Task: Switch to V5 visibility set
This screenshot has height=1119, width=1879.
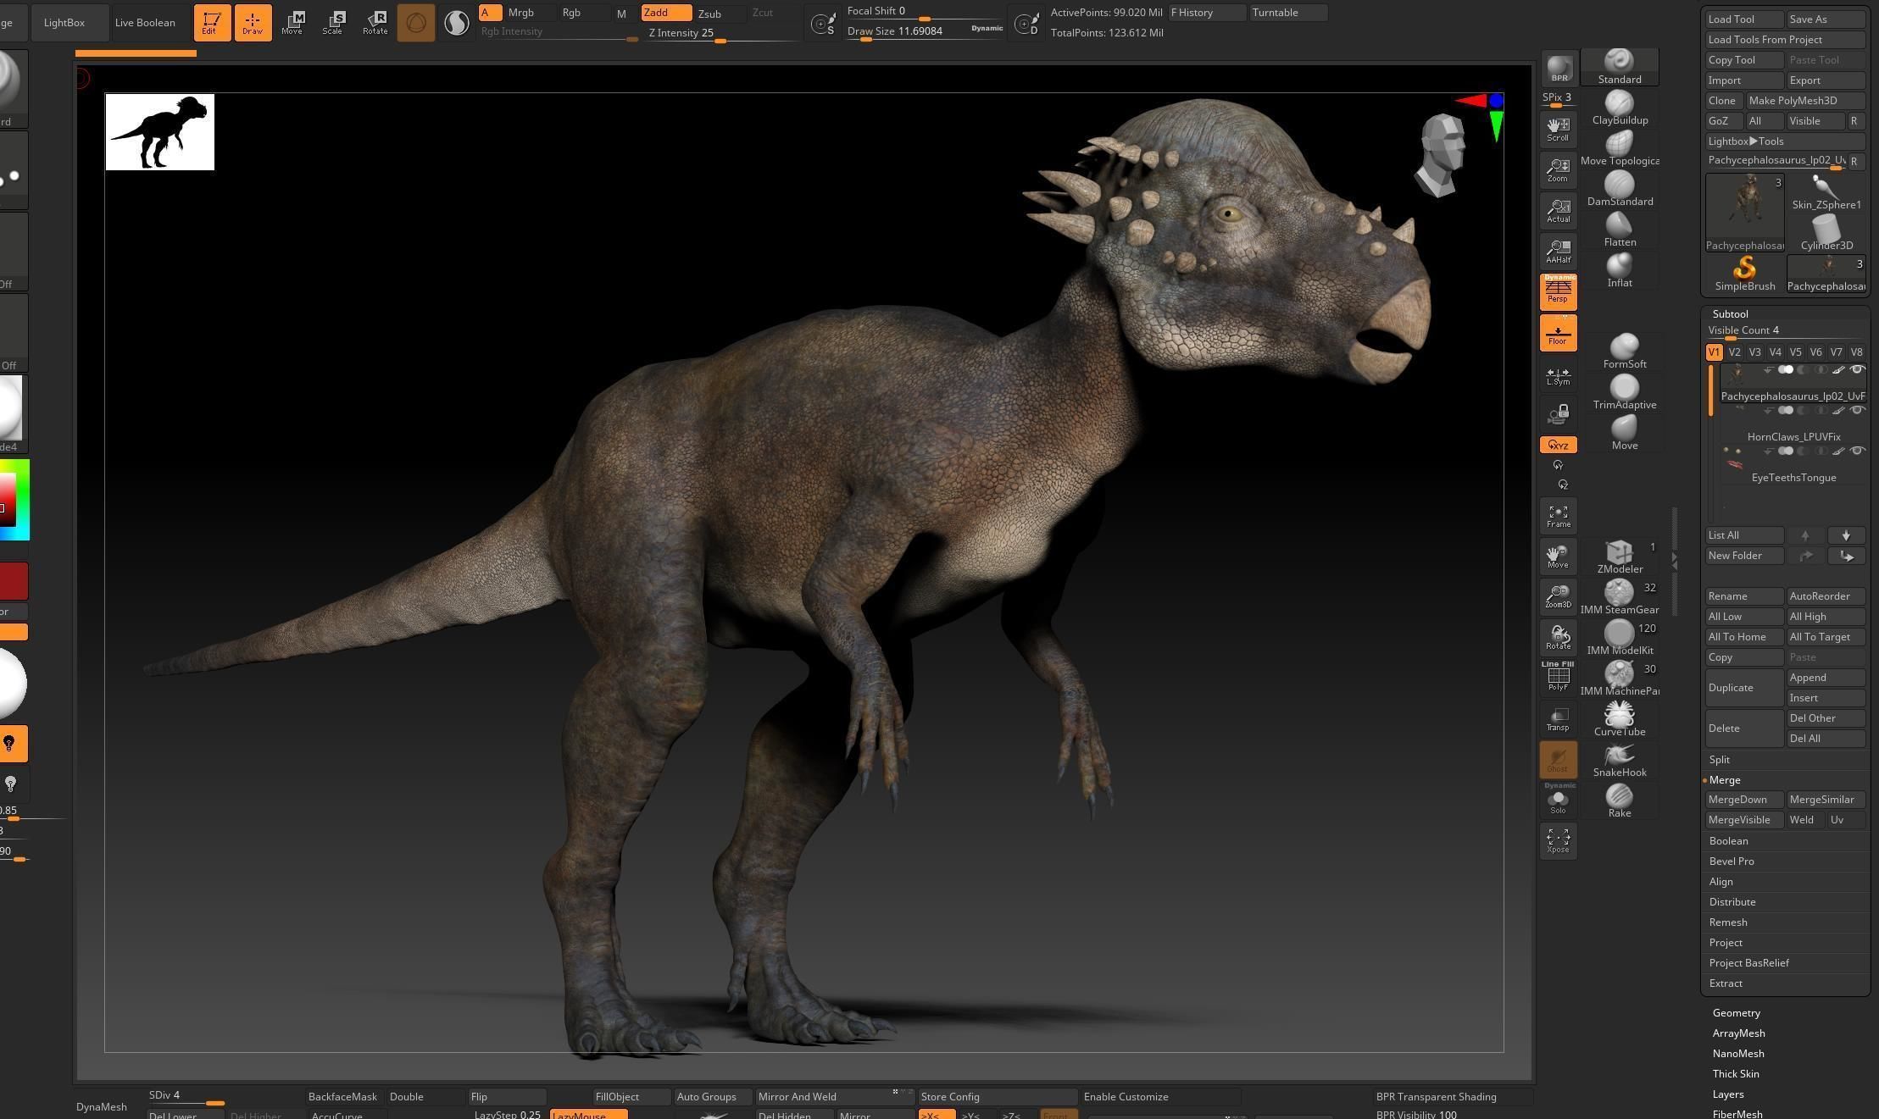Action: (x=1795, y=352)
